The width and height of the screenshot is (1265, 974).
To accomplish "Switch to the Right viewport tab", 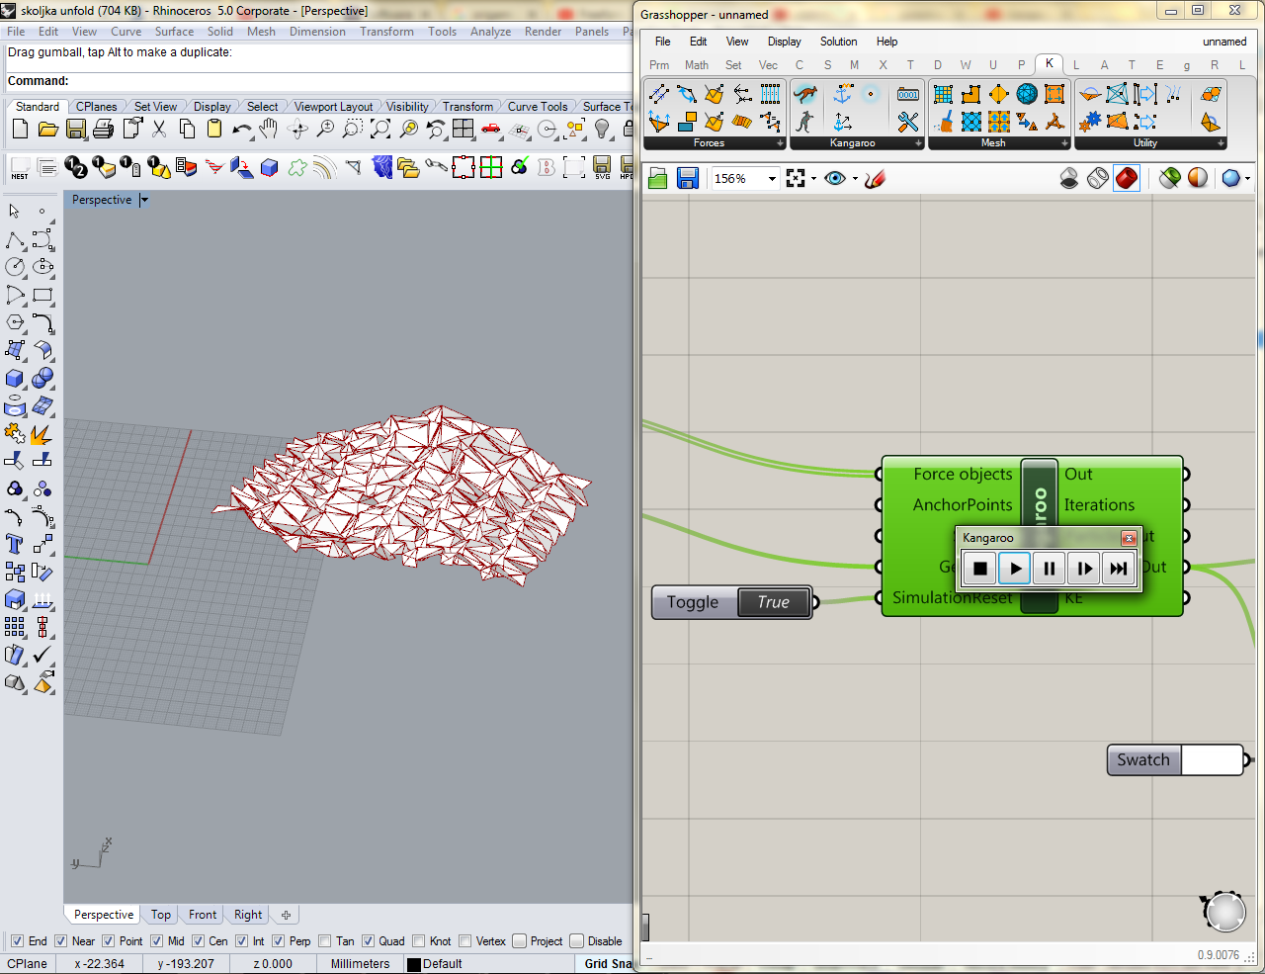I will (248, 915).
